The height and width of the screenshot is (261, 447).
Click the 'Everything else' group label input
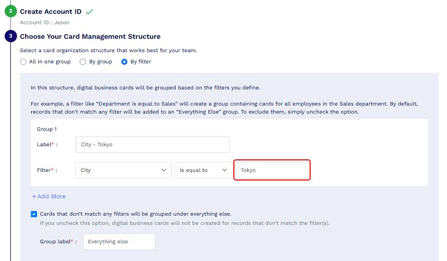pyautogui.click(x=119, y=241)
